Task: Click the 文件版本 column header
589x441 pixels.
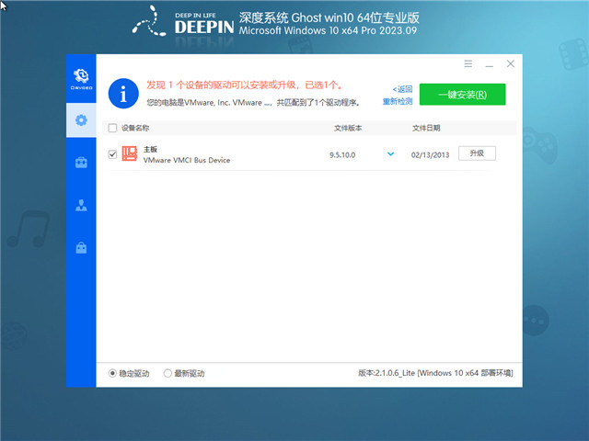Action: (x=348, y=128)
